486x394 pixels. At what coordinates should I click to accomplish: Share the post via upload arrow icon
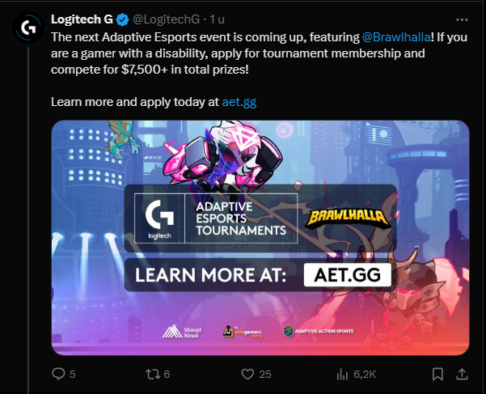462,374
